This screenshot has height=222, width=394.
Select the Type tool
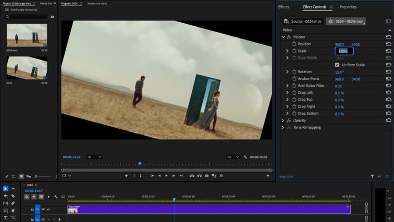6,217
